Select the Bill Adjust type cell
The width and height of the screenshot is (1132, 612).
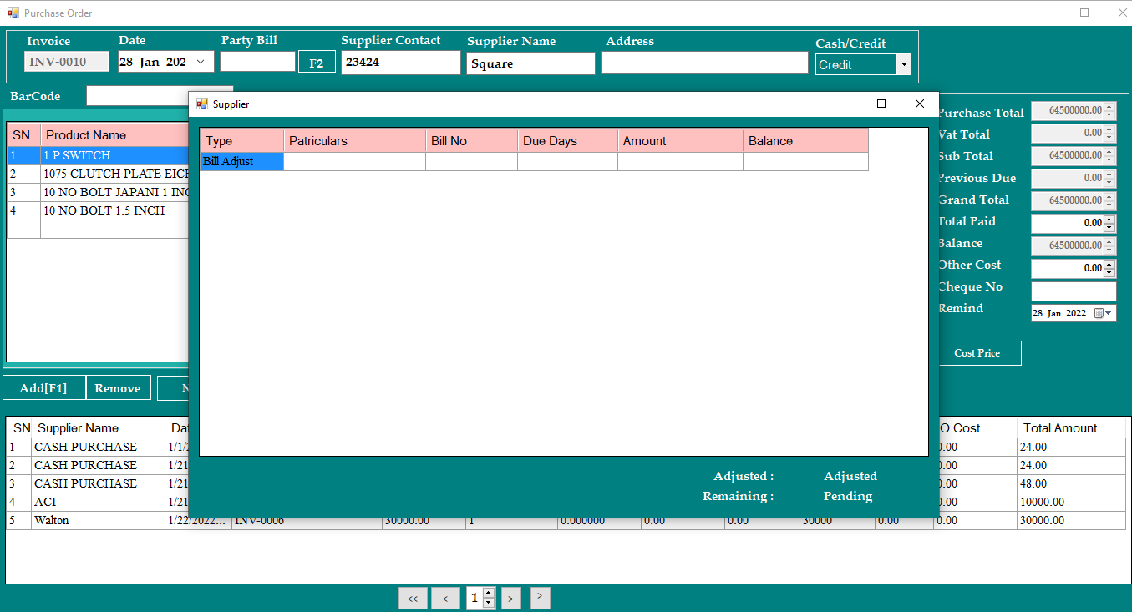241,162
